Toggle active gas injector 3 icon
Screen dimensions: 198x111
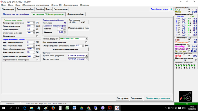[x=181, y=65]
